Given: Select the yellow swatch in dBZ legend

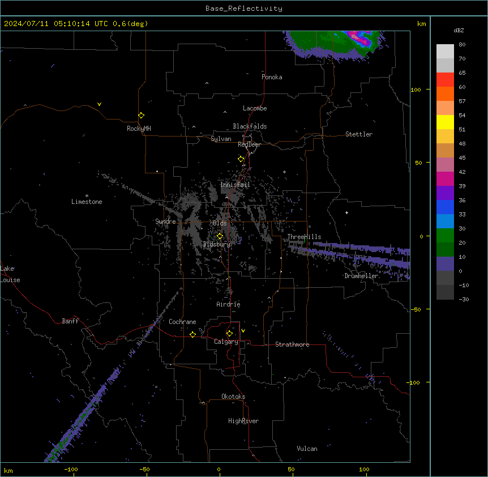Looking at the screenshot, I should [x=445, y=122].
